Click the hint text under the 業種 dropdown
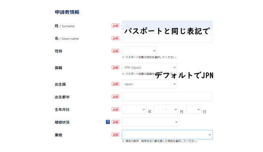263x152 pixels. coord(160,141)
